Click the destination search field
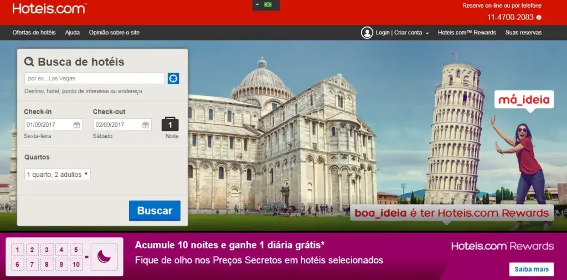The height and width of the screenshot is (280, 567). [95, 78]
